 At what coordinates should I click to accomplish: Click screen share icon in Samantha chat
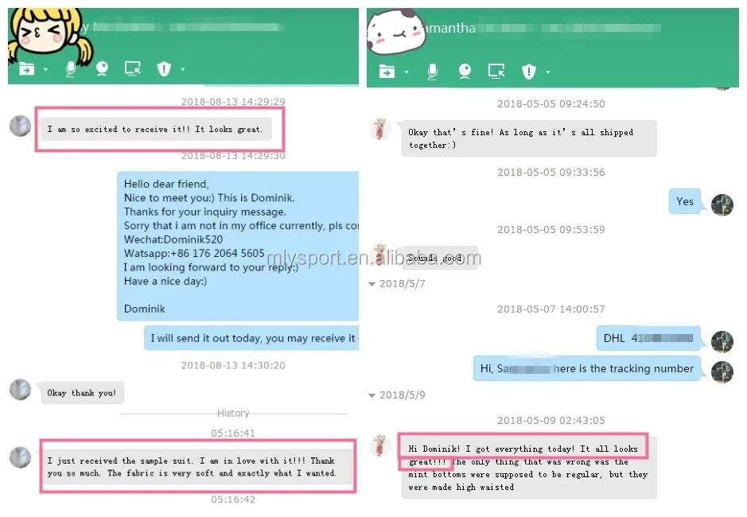[496, 72]
